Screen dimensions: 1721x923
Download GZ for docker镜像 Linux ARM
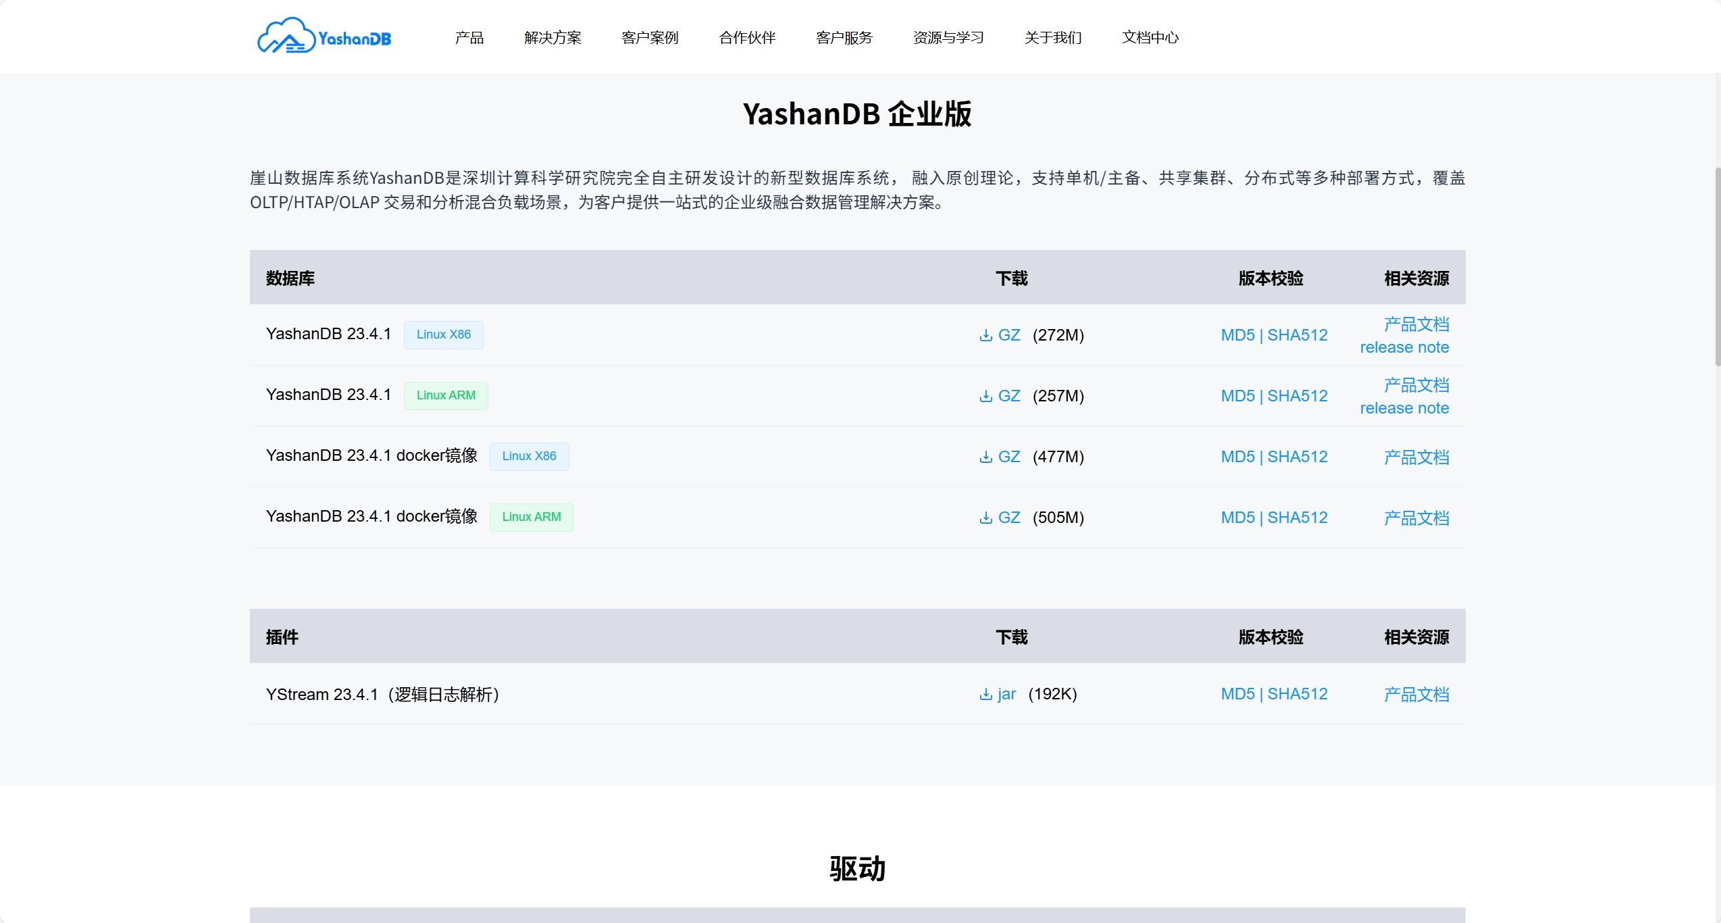tap(1009, 518)
